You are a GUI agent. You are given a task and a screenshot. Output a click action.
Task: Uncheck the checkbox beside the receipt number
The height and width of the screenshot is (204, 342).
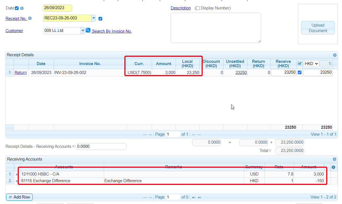[x=100, y=19]
